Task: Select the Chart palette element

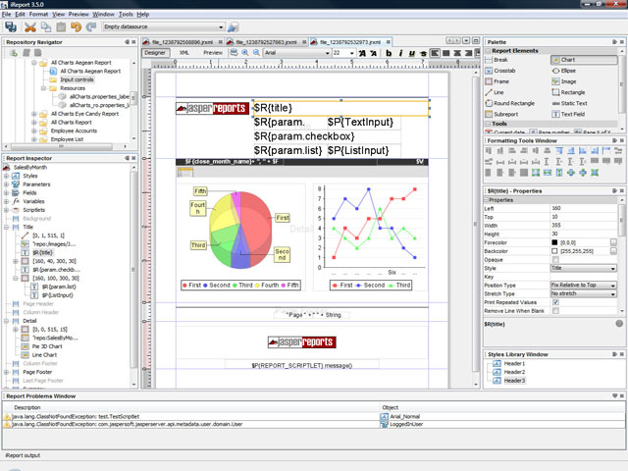Action: point(584,60)
